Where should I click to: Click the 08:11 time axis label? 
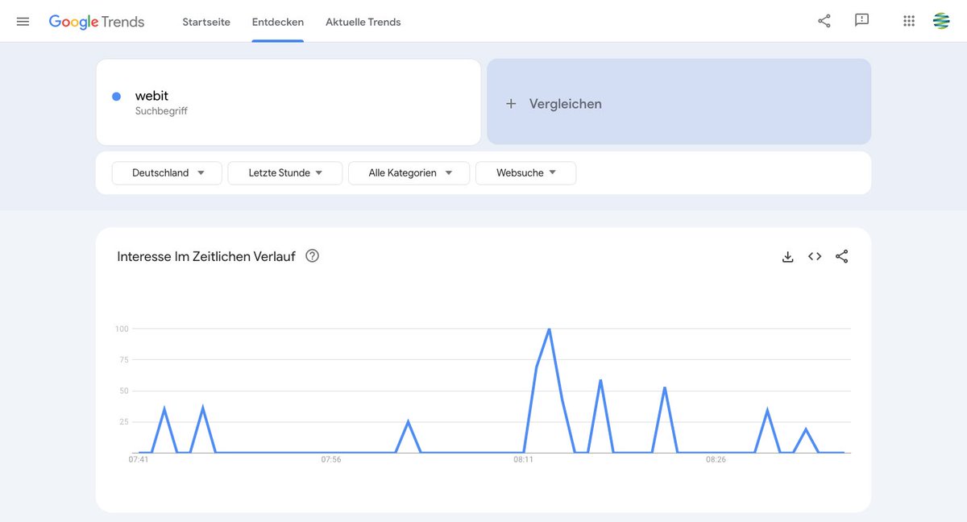click(x=523, y=460)
